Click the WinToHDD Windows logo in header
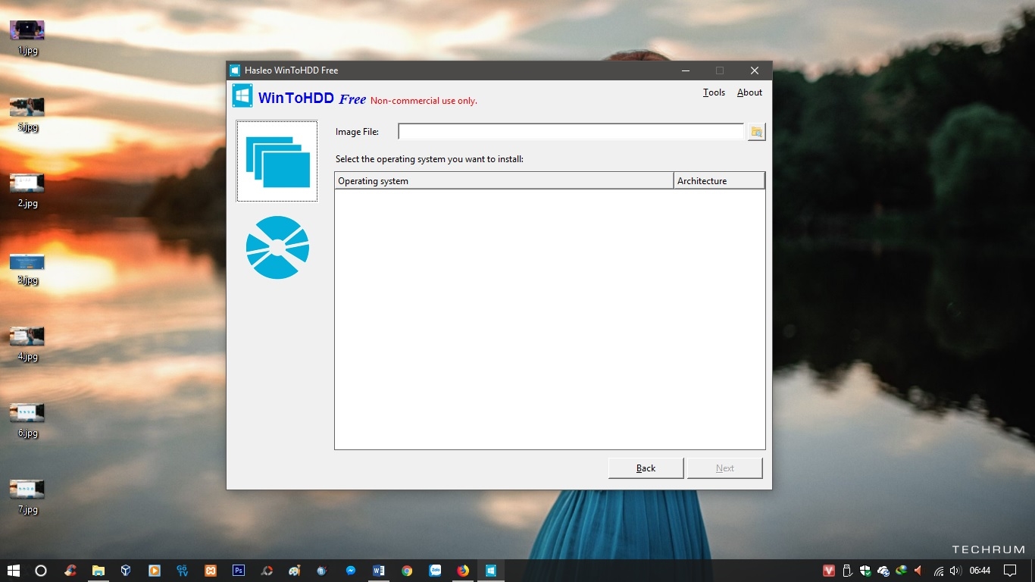Screen dimensions: 1035x582 pos(242,95)
